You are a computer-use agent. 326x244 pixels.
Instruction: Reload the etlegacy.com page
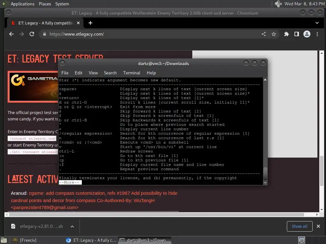coord(32,34)
